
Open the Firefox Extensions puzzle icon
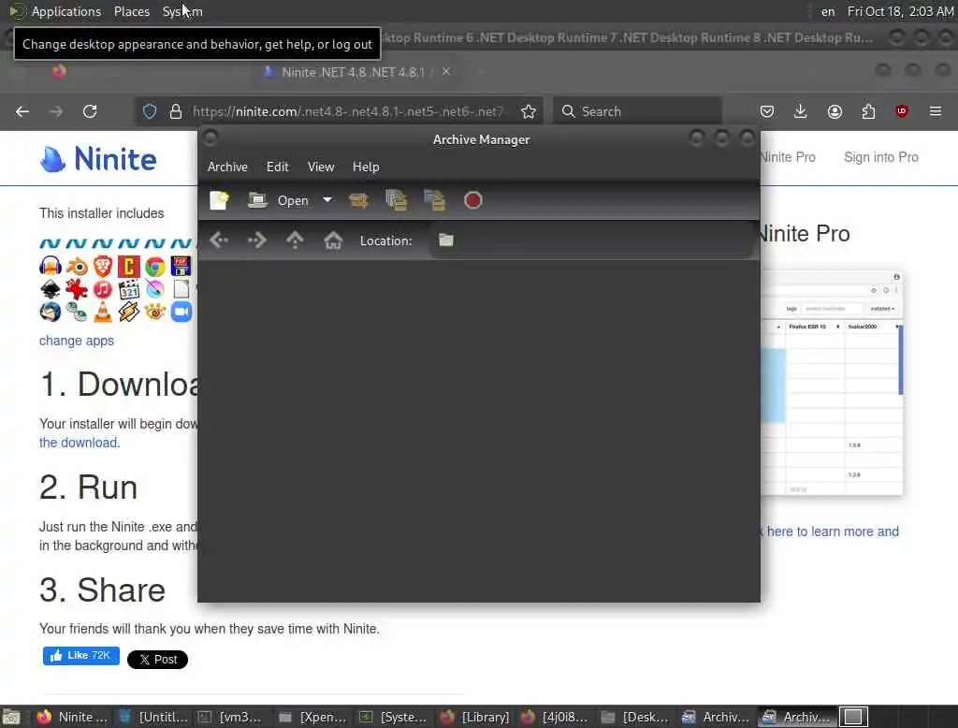[x=868, y=111]
